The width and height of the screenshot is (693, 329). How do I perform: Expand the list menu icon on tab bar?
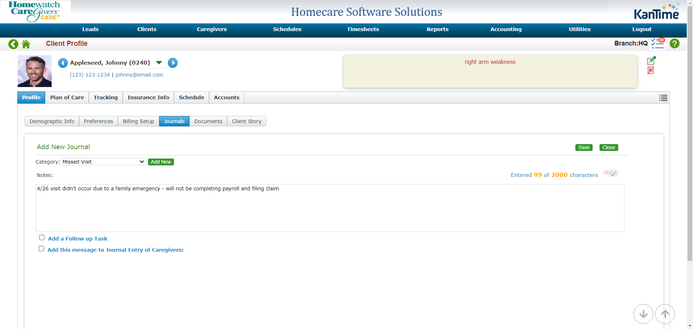[663, 98]
